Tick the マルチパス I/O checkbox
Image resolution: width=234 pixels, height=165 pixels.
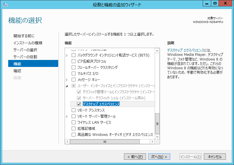[74, 73]
